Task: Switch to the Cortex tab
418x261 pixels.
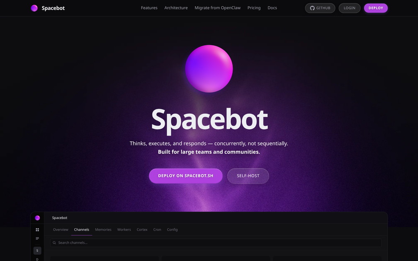Action: click(x=142, y=230)
